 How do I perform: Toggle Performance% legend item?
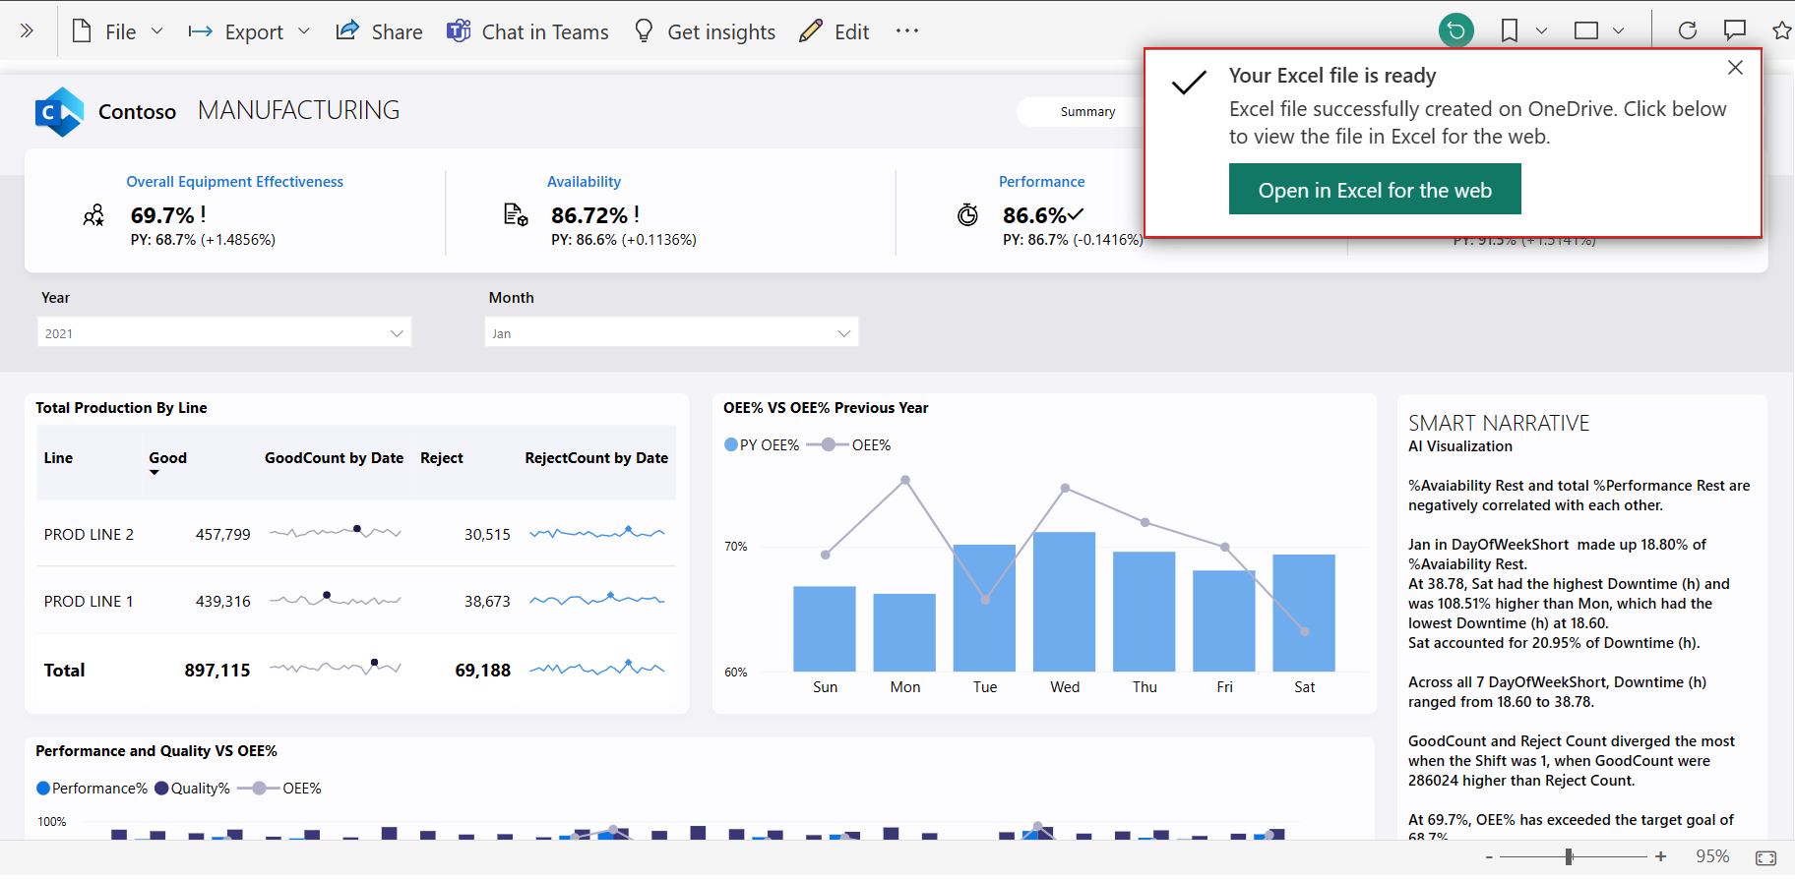pos(92,789)
